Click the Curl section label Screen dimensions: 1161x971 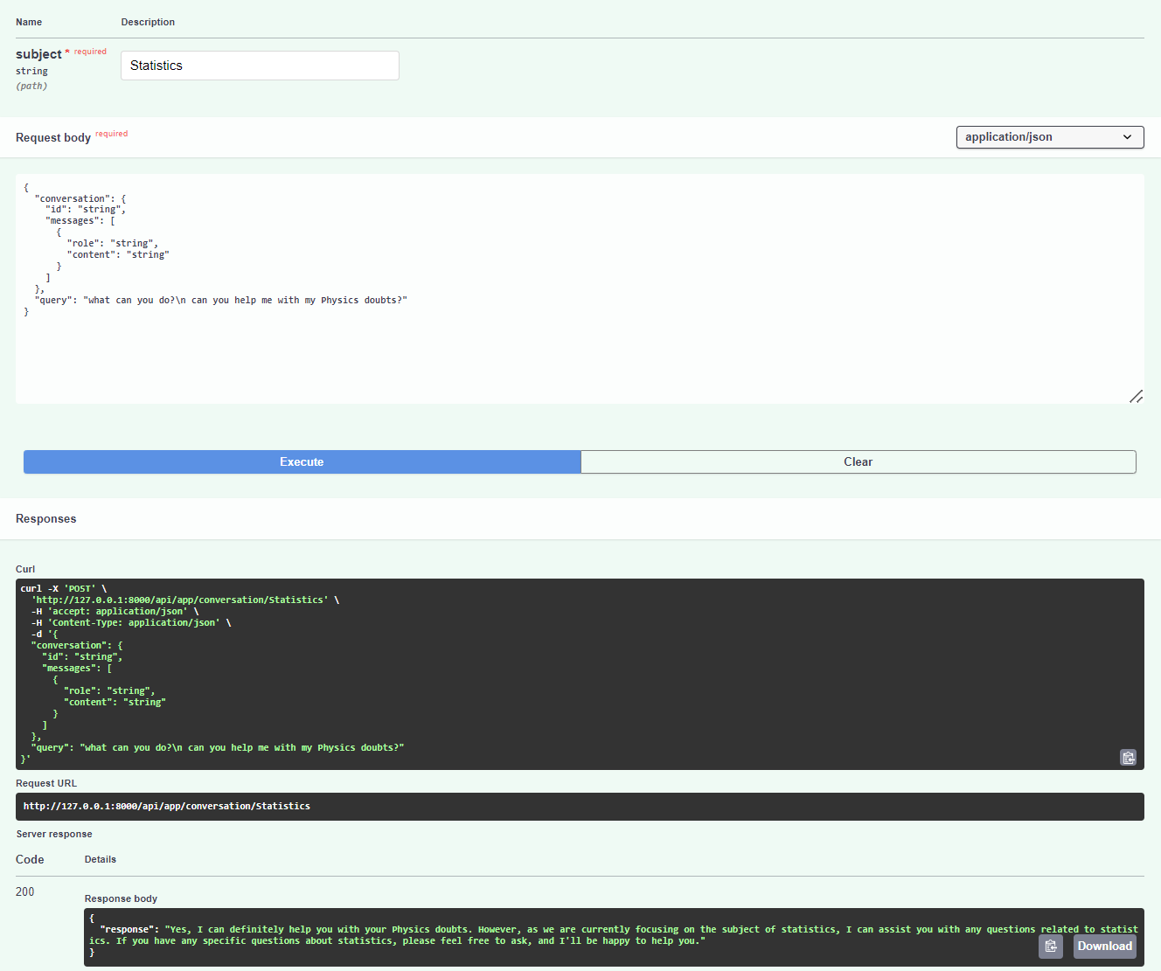click(x=25, y=569)
